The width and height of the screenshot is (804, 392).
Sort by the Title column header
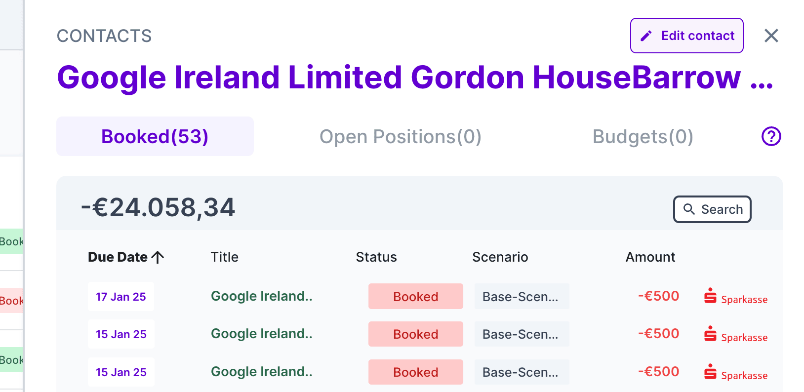(224, 257)
